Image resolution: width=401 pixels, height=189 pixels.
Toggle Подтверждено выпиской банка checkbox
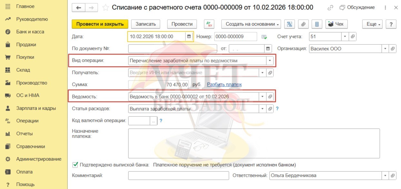75,165
